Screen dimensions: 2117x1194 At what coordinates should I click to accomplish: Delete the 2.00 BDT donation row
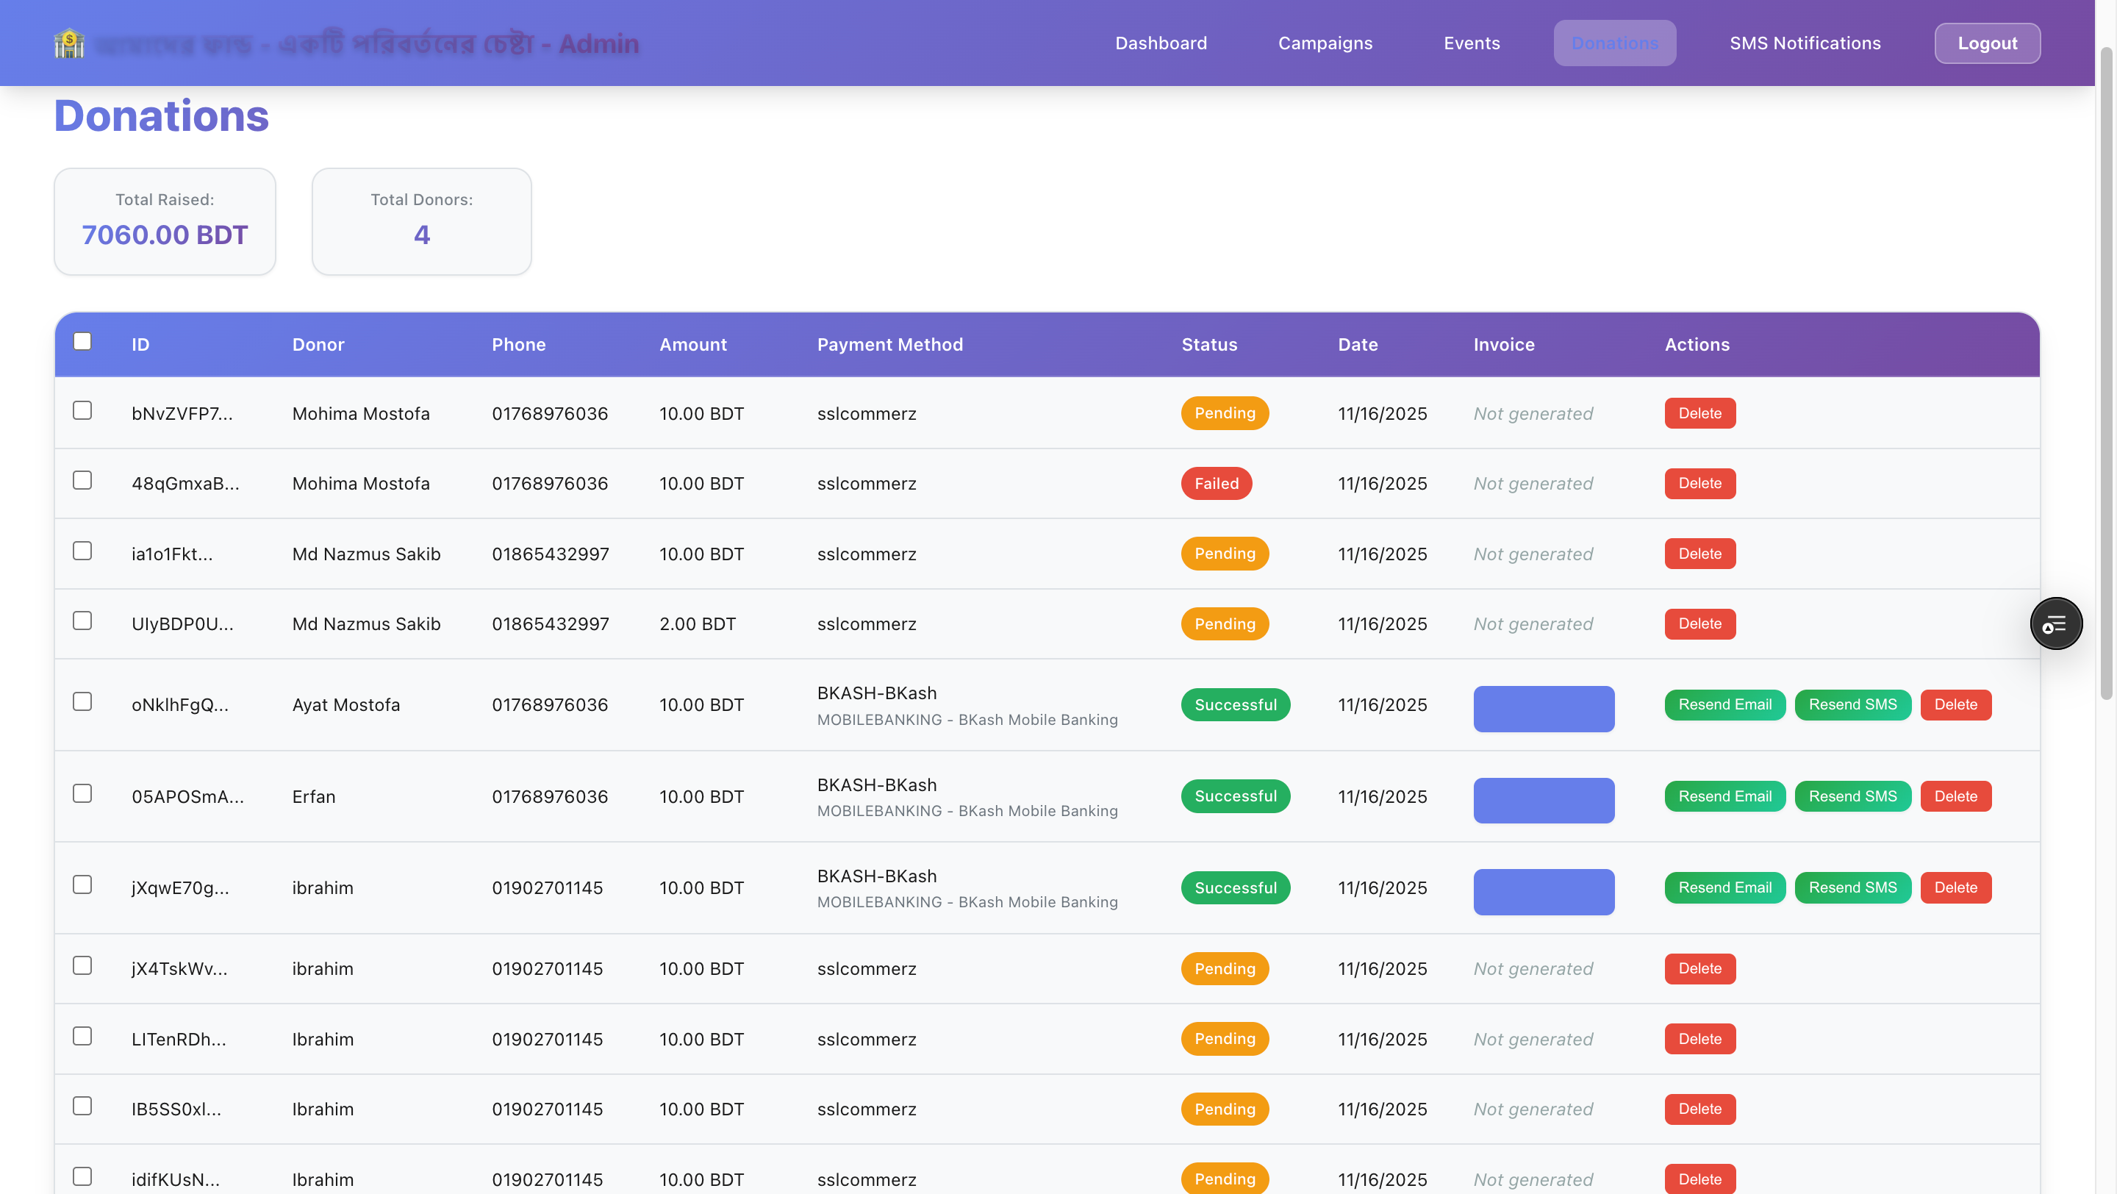1699,624
